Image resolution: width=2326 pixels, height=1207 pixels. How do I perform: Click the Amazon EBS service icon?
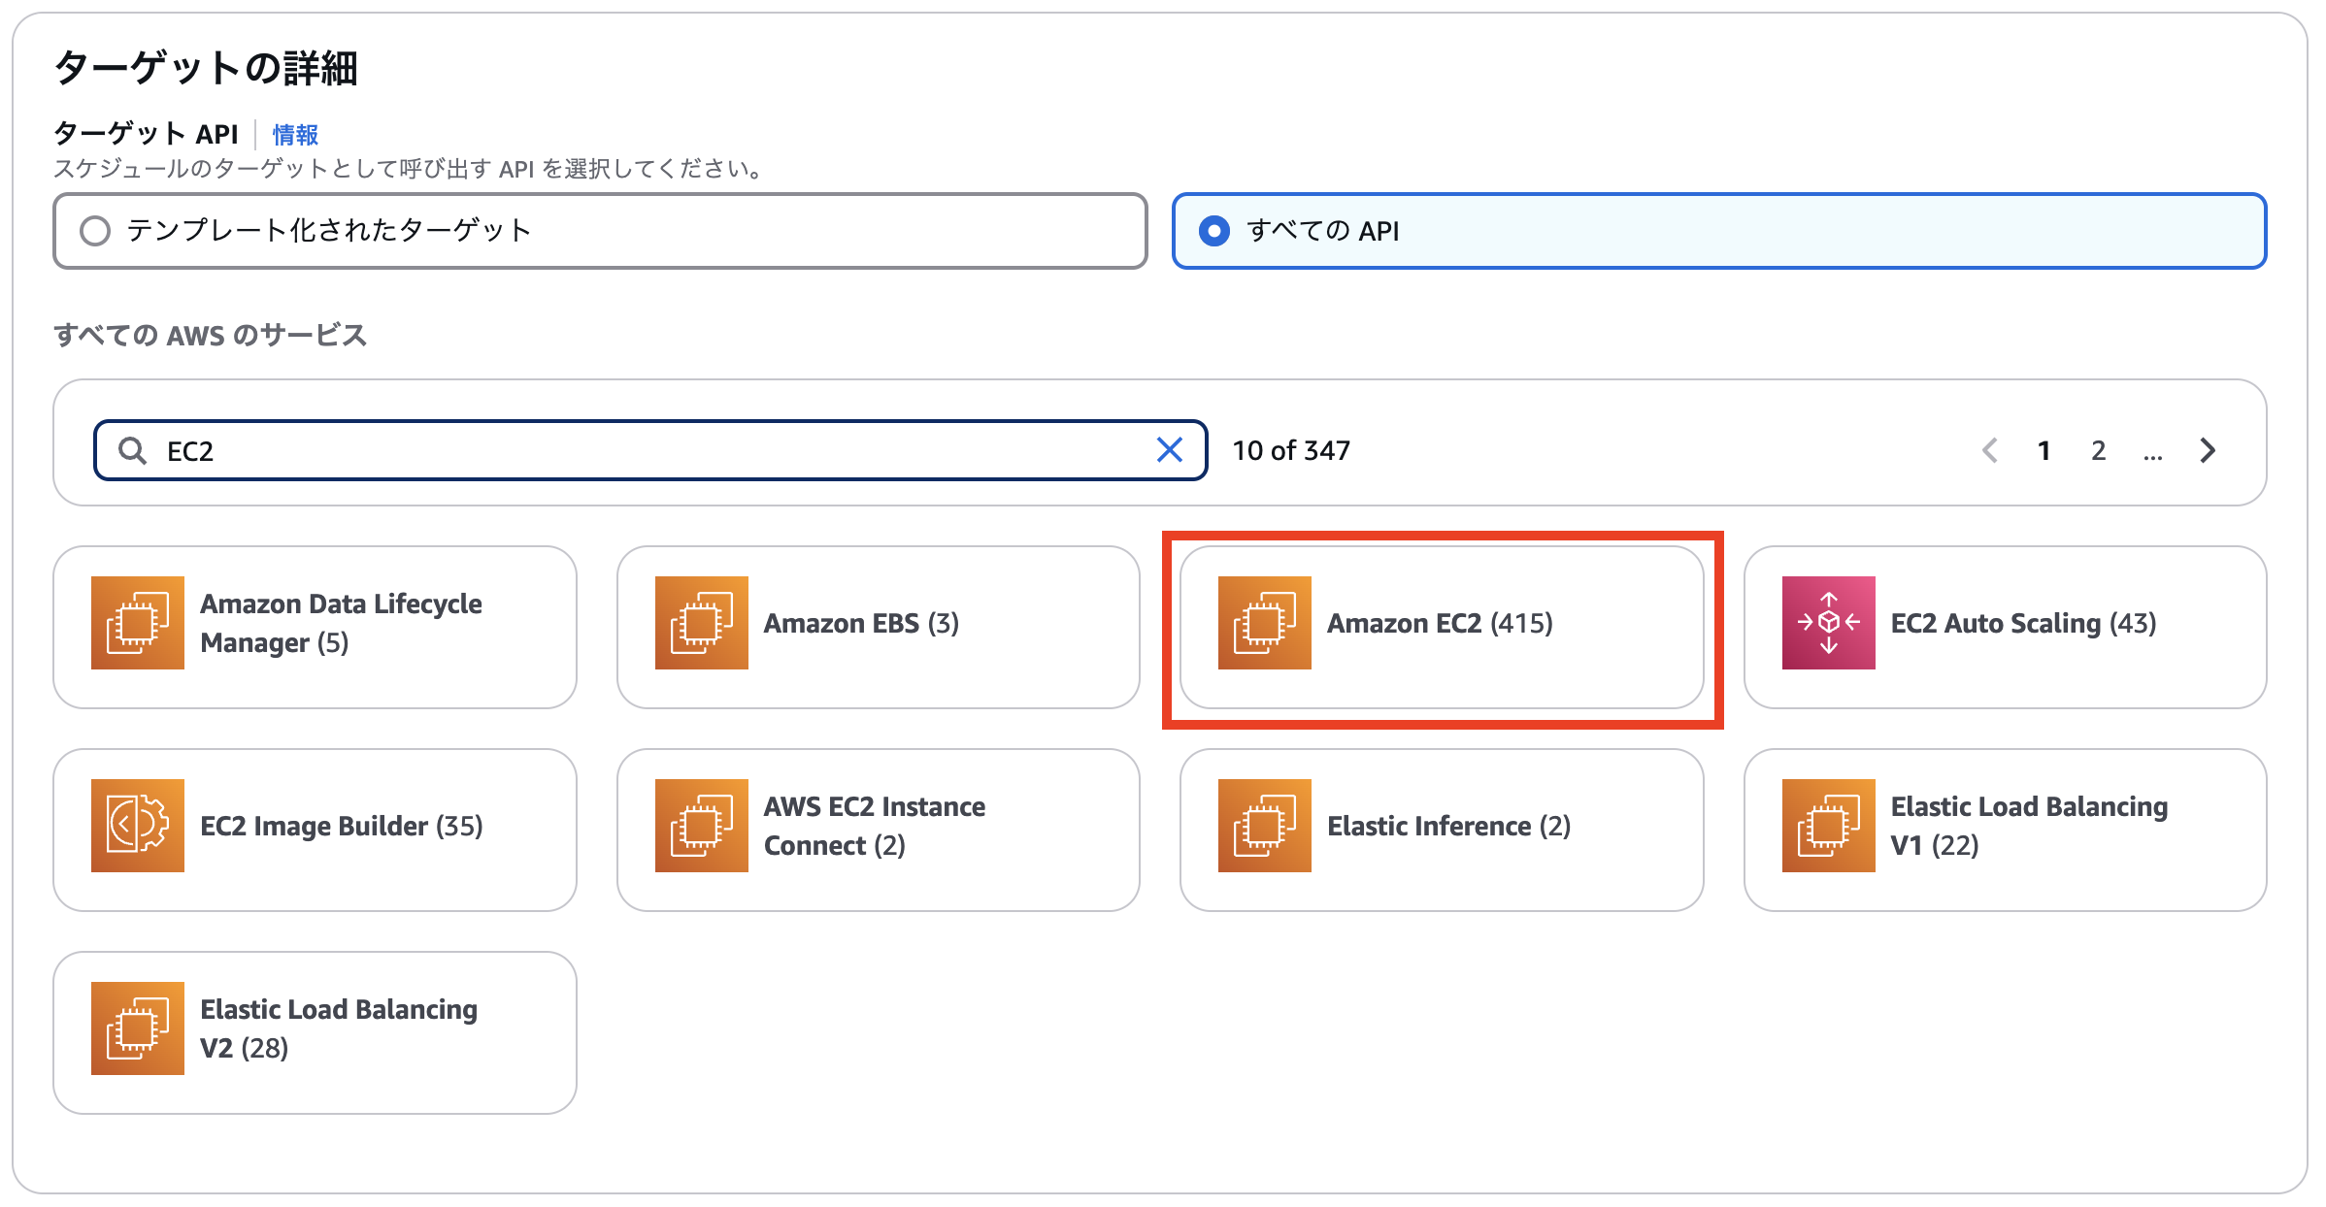[x=701, y=623]
